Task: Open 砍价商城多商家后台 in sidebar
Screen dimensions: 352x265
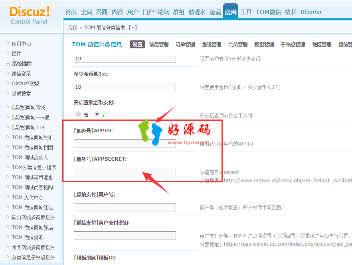Action: [34, 217]
